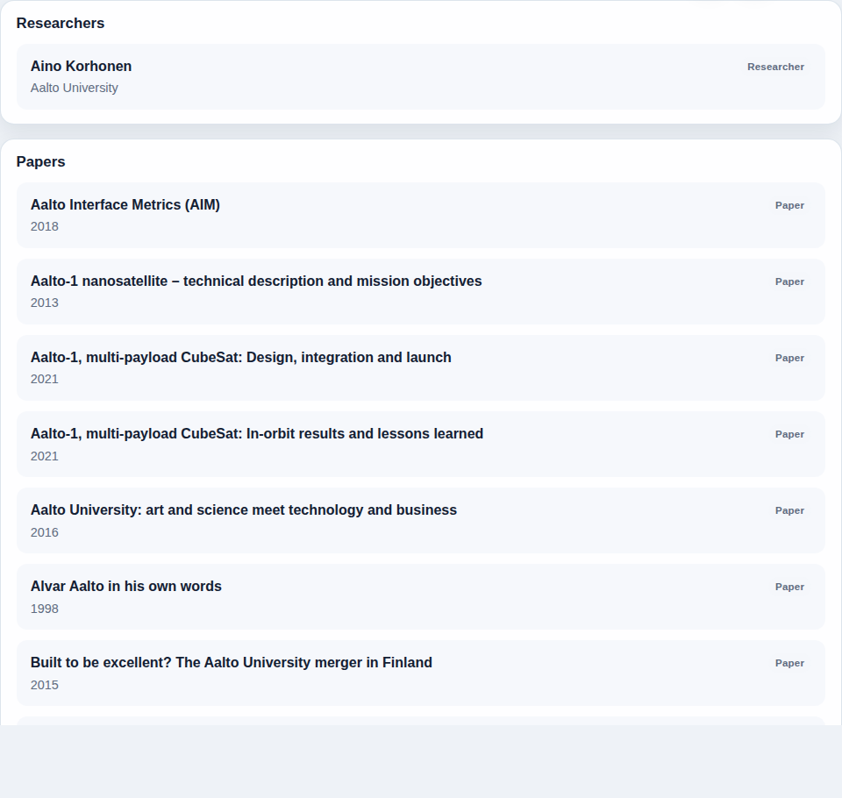Click the Researchers section heading

coord(61,23)
